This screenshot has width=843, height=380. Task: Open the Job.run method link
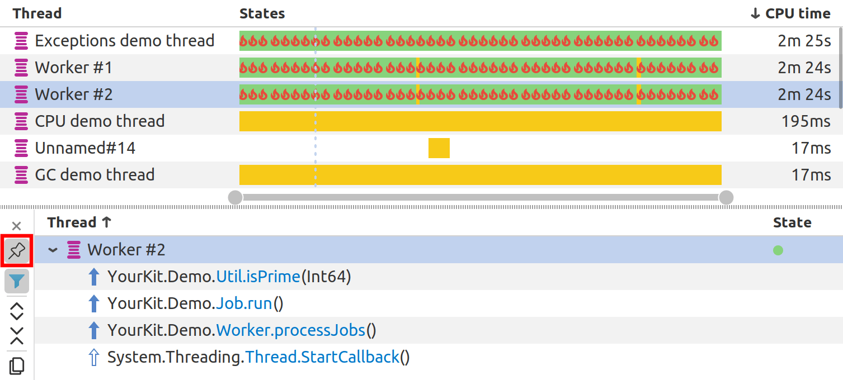pos(244,303)
